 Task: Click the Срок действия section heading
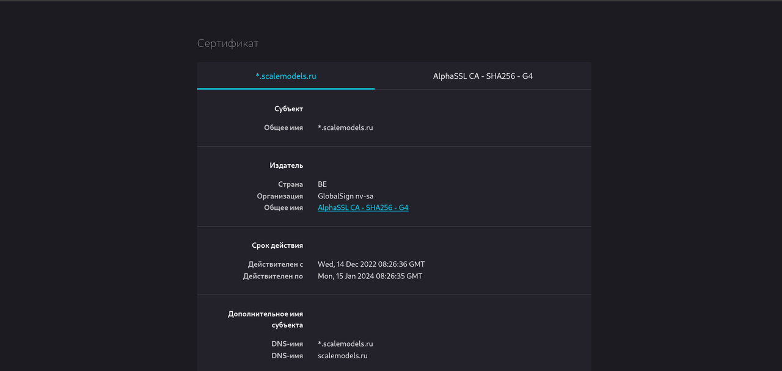click(277, 245)
